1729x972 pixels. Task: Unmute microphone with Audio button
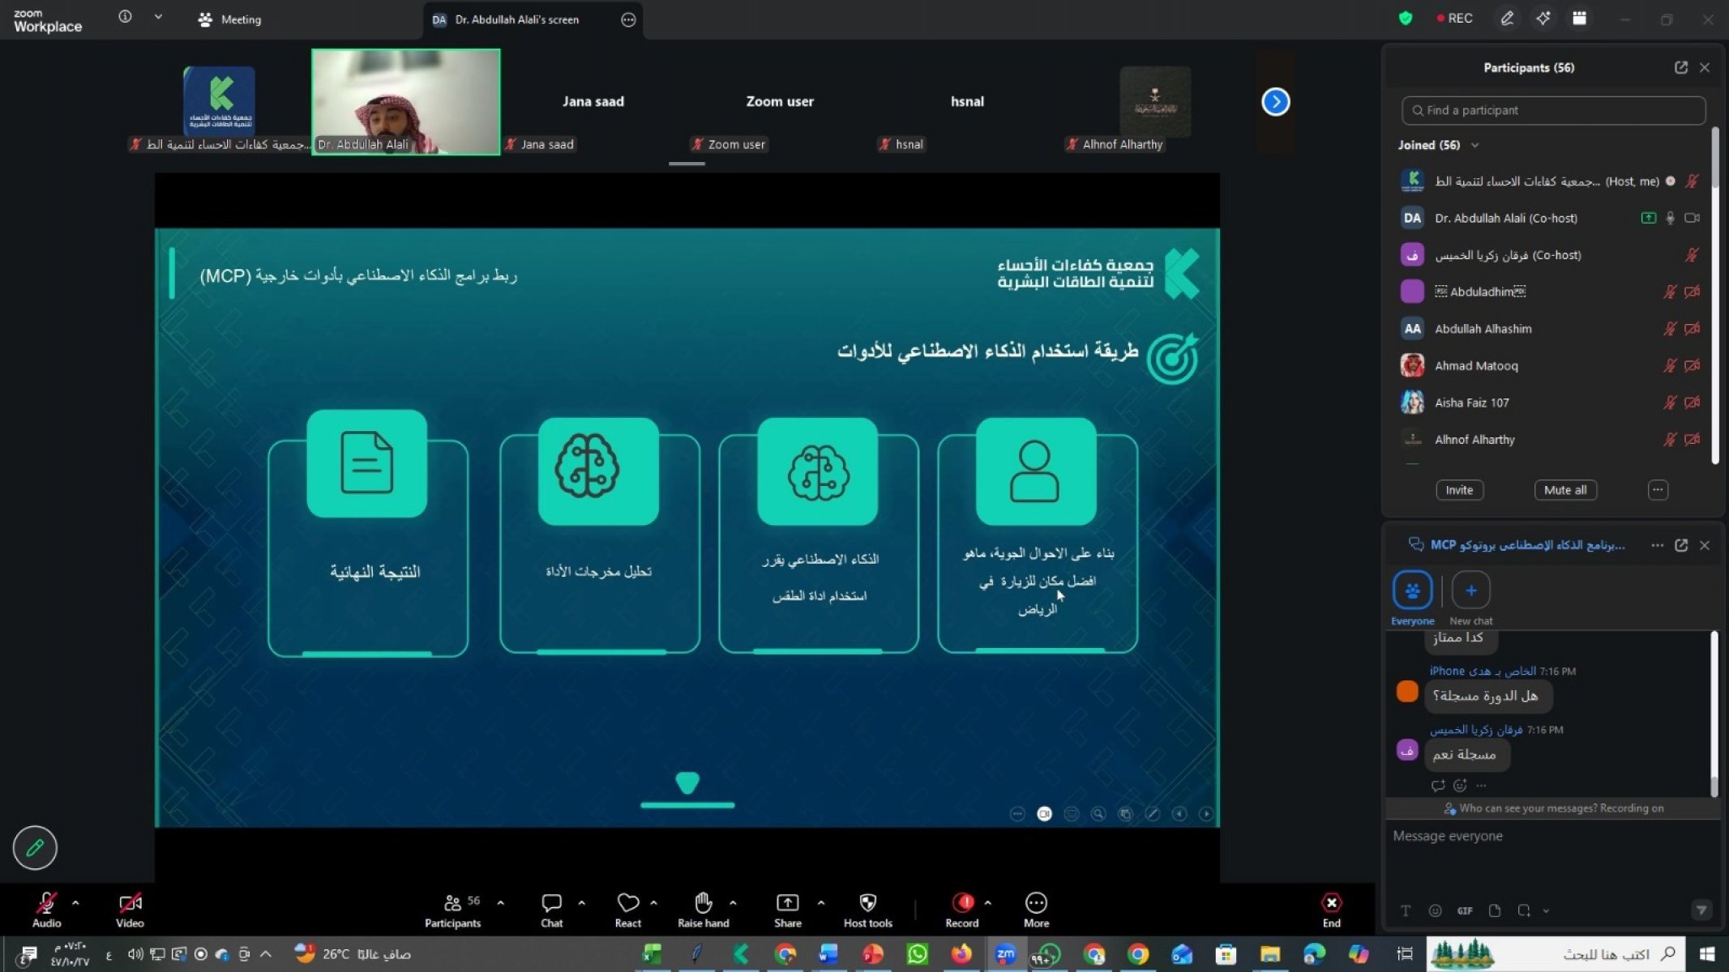click(46, 905)
